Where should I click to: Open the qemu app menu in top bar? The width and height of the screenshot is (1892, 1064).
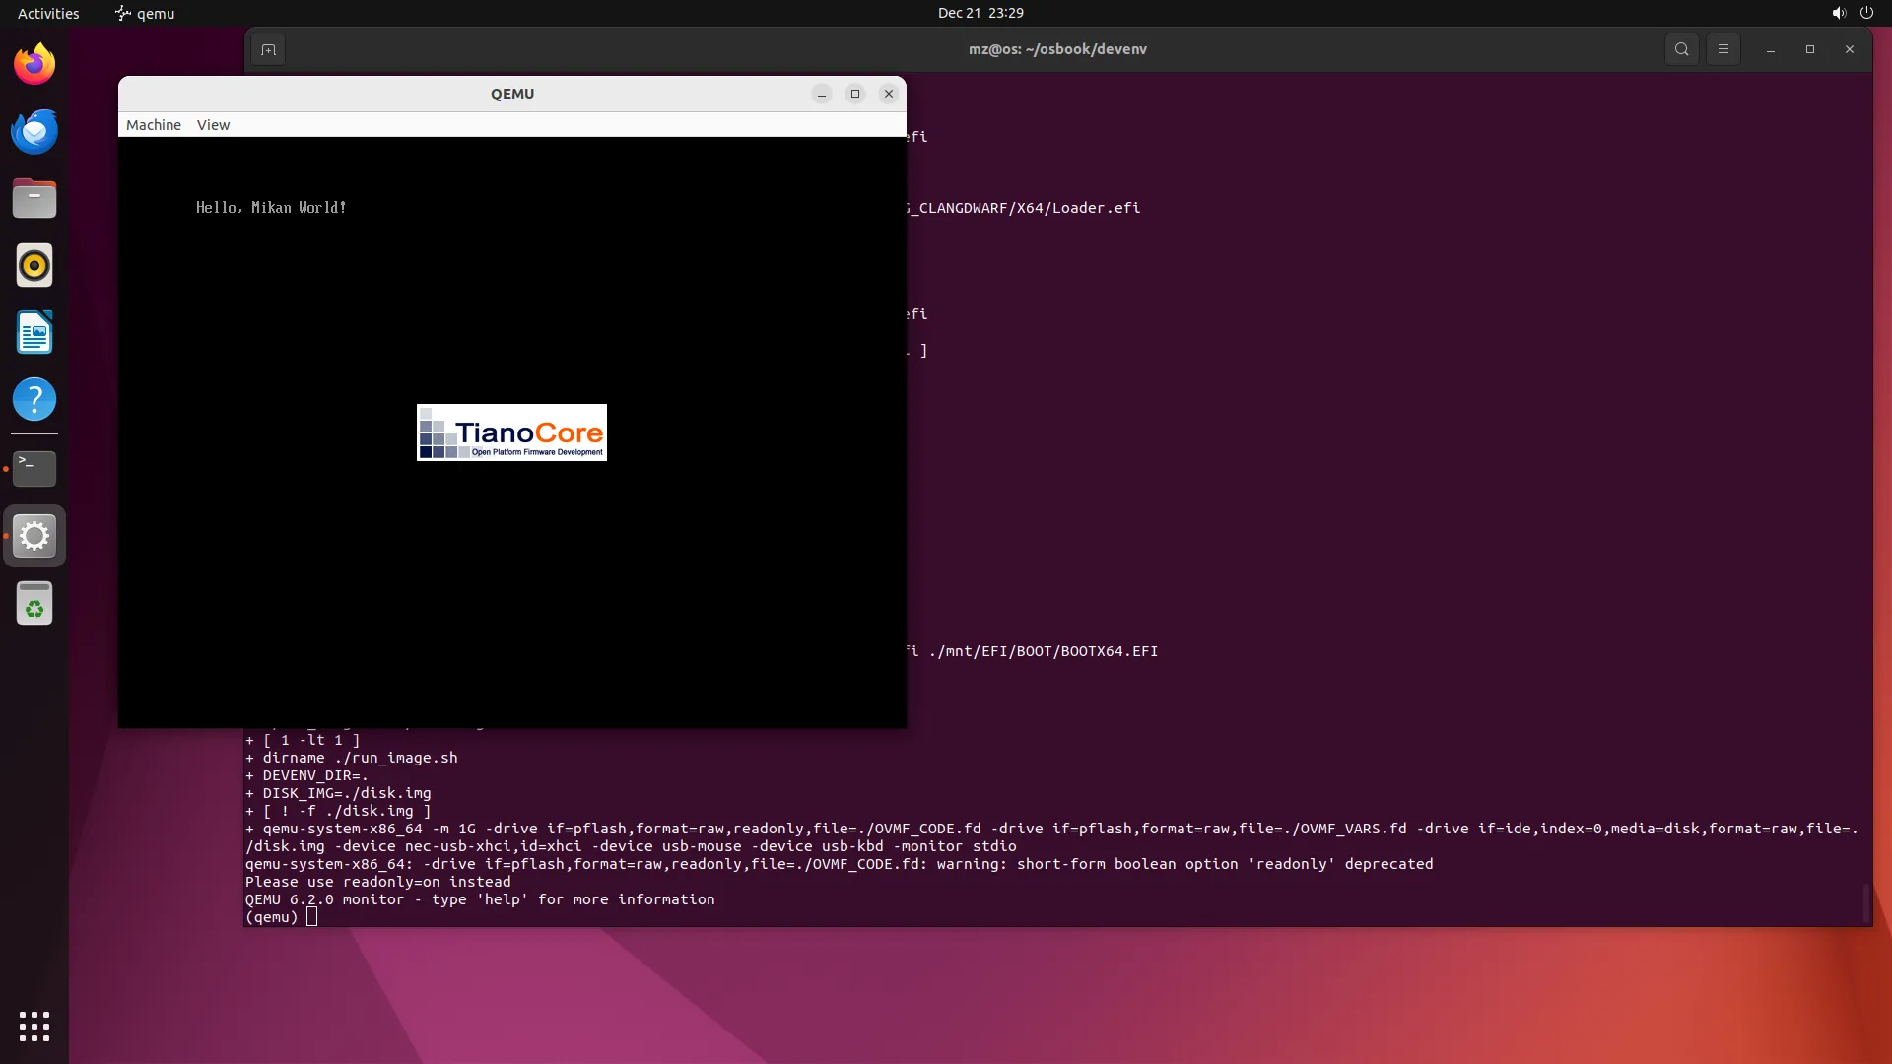coord(146,13)
